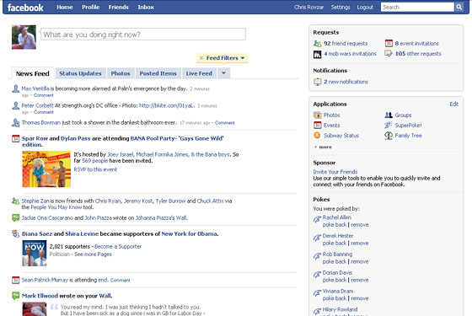Click the Search input field
472x316 pixels.
pyautogui.click(x=417, y=7)
